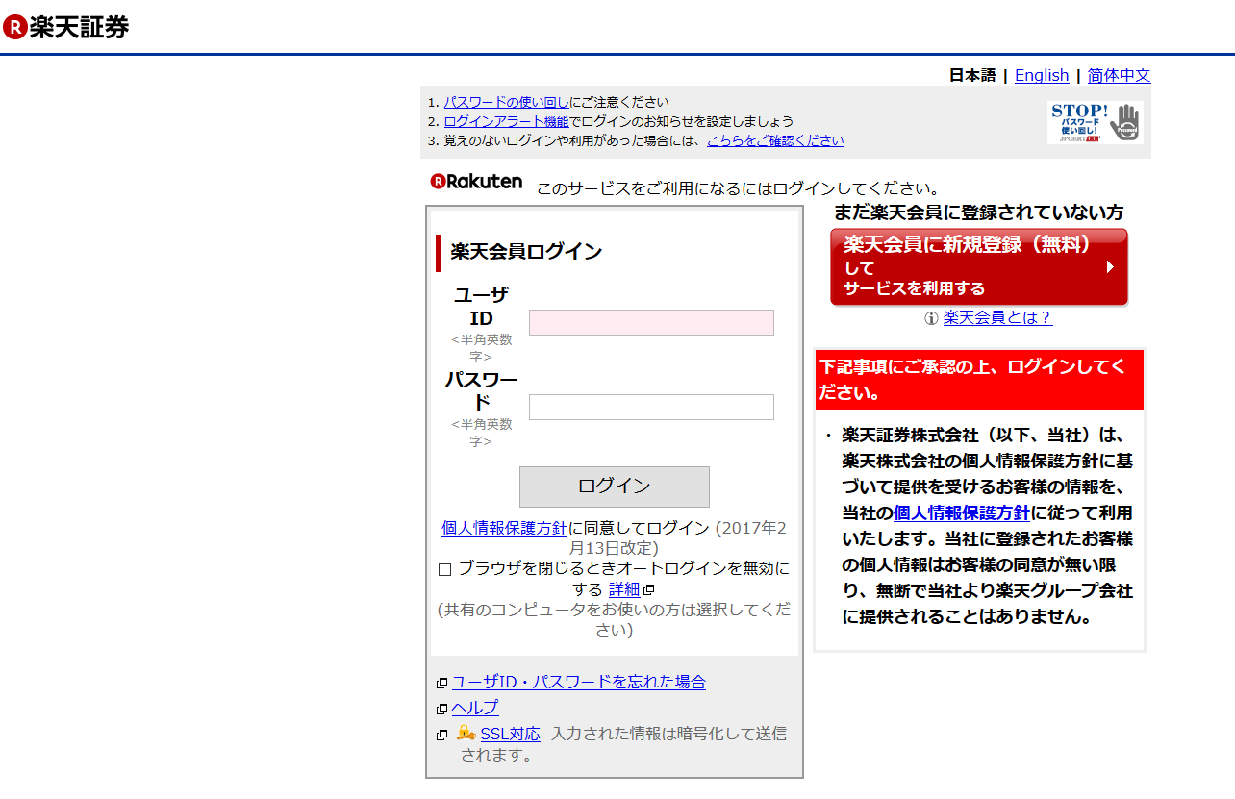This screenshot has width=1235, height=799.
Task: Click the STOP! password reuse banner image
Action: point(1096,122)
